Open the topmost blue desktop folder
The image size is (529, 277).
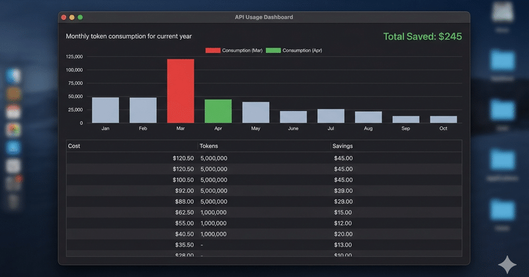click(x=503, y=60)
